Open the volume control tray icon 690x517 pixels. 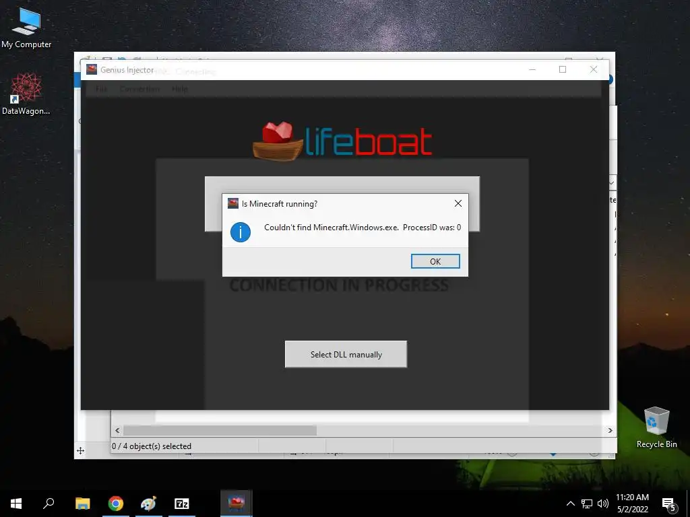click(x=603, y=504)
